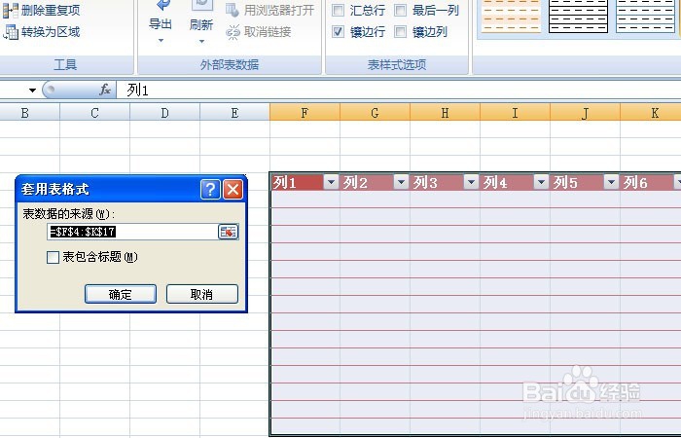The width and height of the screenshot is (681, 438).
Task: Select column H header
Action: coord(445,113)
